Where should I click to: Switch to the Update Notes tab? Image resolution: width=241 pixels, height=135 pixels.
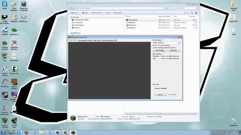[x=73, y=40]
